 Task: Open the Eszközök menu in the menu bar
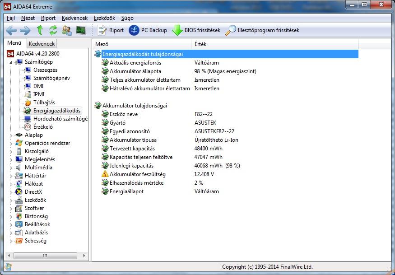(104, 18)
